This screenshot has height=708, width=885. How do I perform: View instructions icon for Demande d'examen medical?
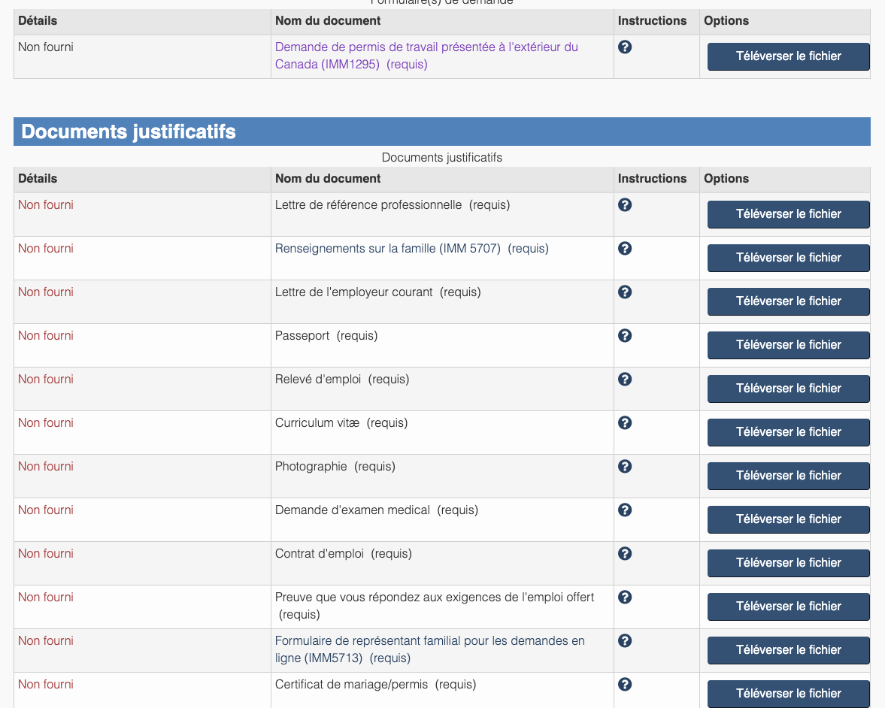(625, 510)
